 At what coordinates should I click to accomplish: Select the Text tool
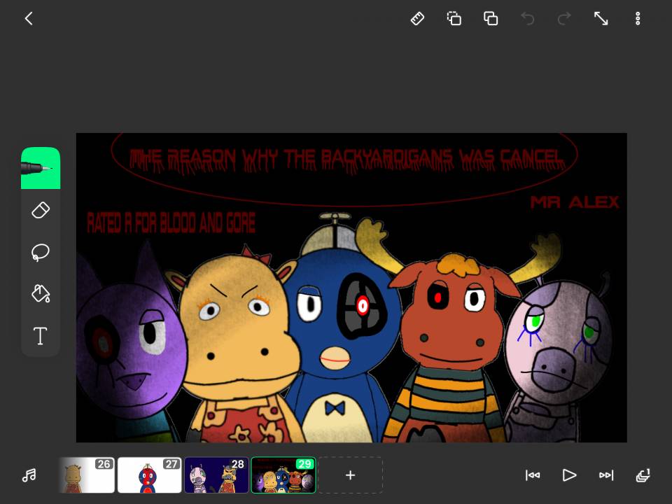(40, 336)
